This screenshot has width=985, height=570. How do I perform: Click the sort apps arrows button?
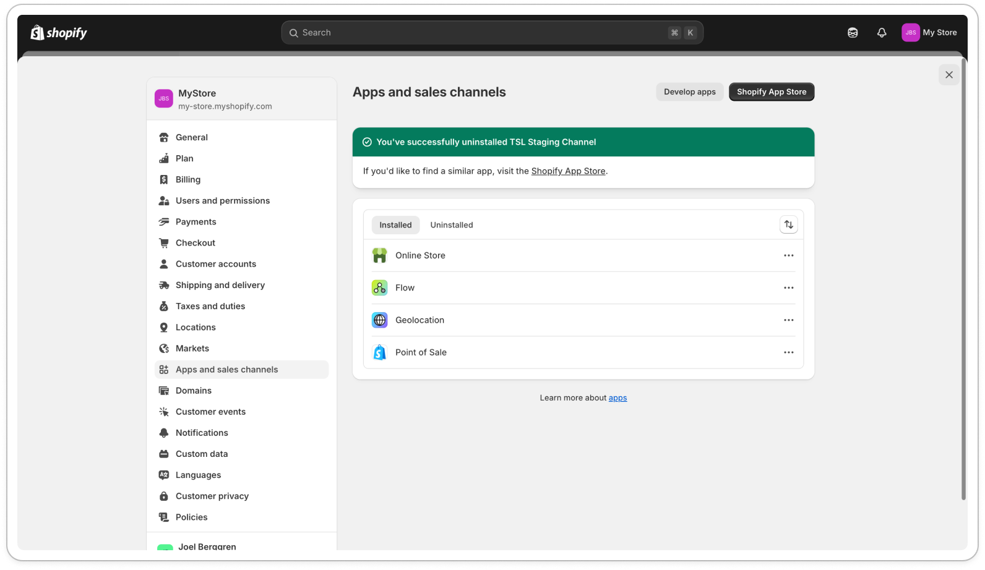[788, 224]
